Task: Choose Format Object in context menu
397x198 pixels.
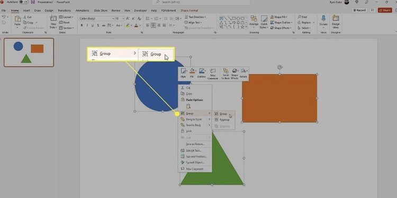Action: click(x=195, y=163)
